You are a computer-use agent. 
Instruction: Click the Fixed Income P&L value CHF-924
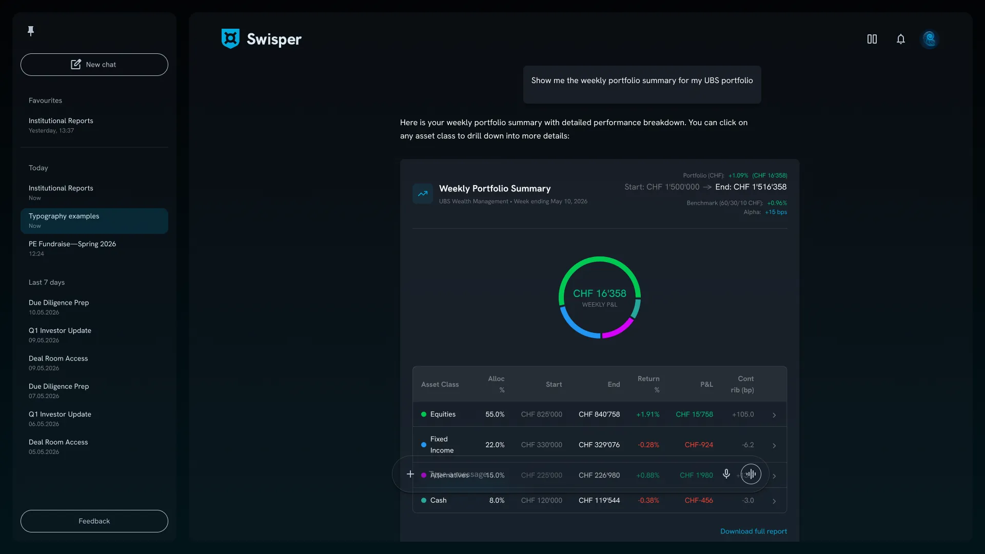(699, 445)
